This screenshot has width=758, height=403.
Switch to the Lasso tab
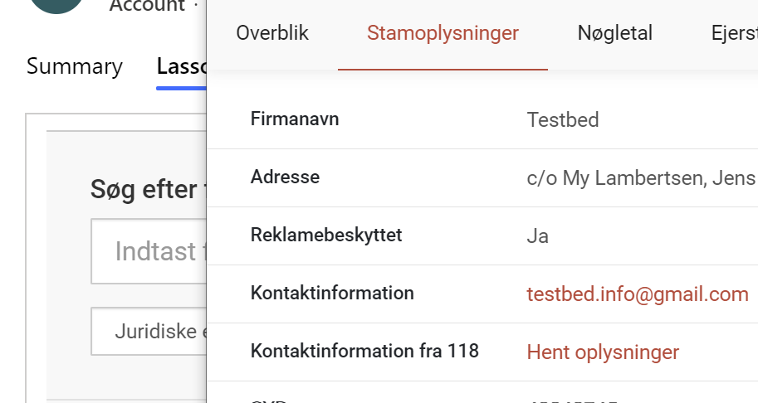181,67
